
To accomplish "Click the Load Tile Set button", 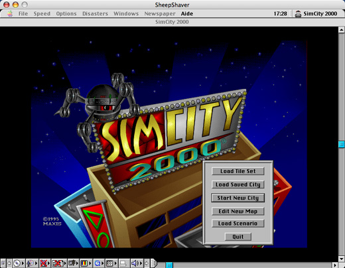I will pyautogui.click(x=238, y=171).
